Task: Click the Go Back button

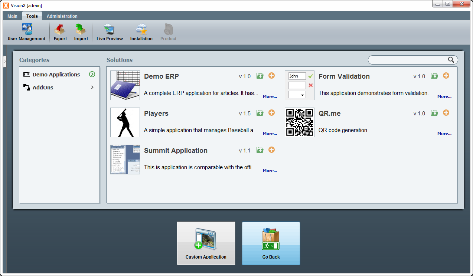Action: [x=271, y=243]
